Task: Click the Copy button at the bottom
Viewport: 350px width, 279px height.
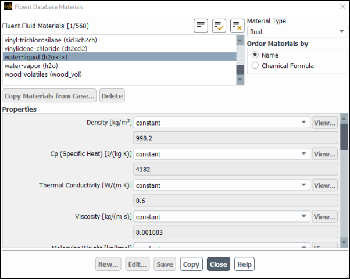Action: point(191,264)
